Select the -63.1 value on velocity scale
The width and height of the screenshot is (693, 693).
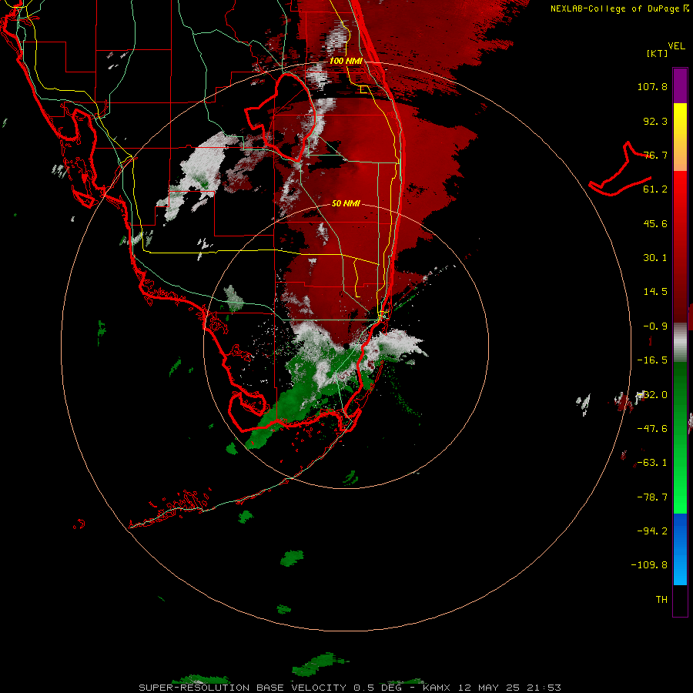652,463
